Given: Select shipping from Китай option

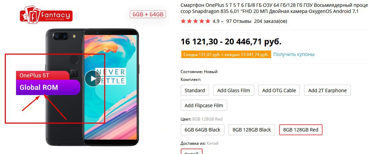Looking at the screenshot, I should pyautogui.click(x=191, y=151).
